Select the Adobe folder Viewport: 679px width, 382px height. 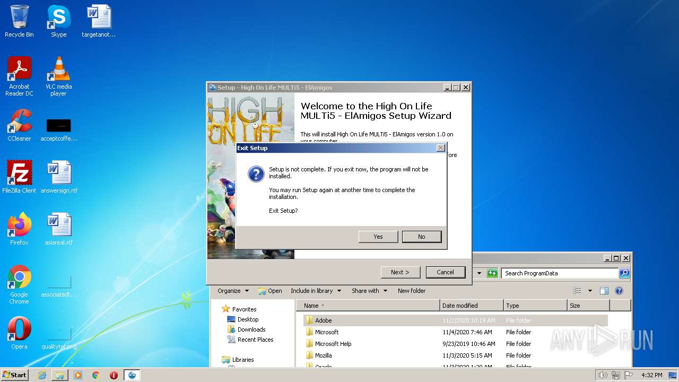[455, 320]
